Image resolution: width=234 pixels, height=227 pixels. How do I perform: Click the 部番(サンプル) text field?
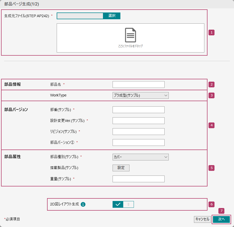[x=138, y=110]
